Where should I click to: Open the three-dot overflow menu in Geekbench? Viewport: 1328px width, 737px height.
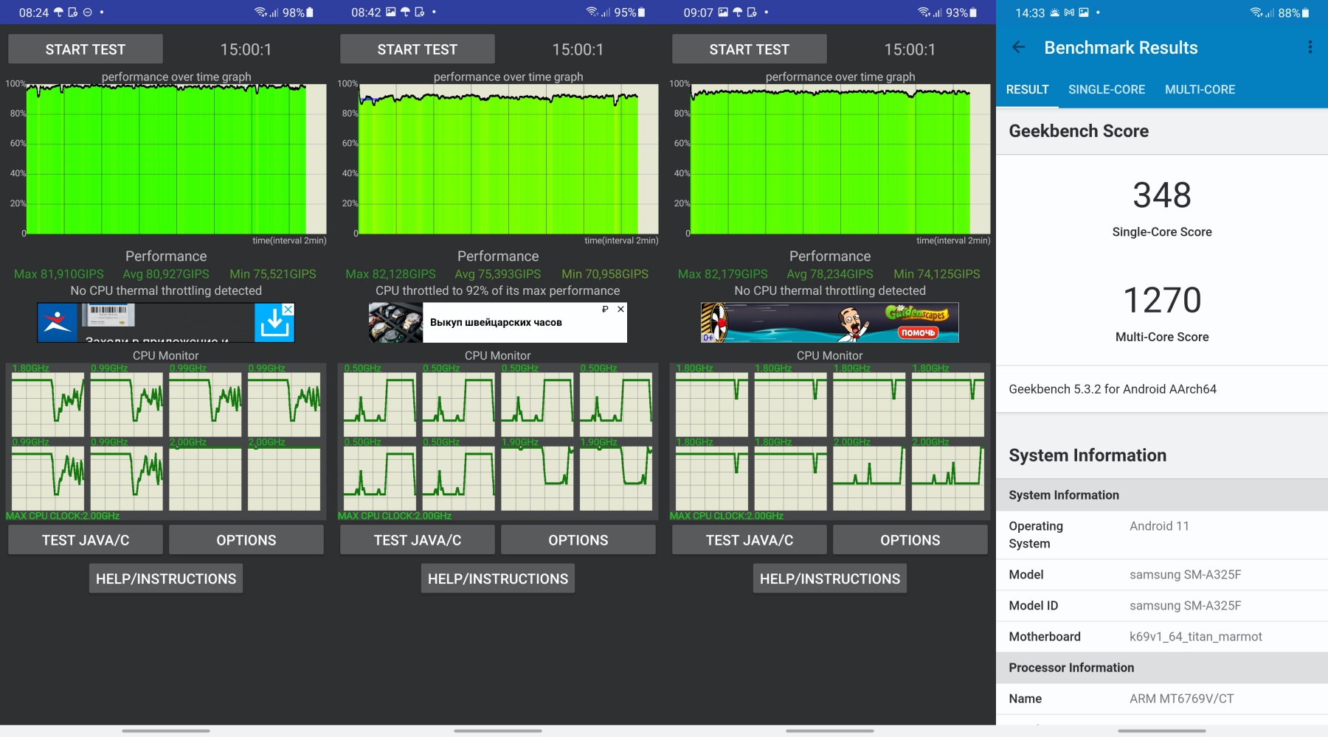(x=1310, y=48)
